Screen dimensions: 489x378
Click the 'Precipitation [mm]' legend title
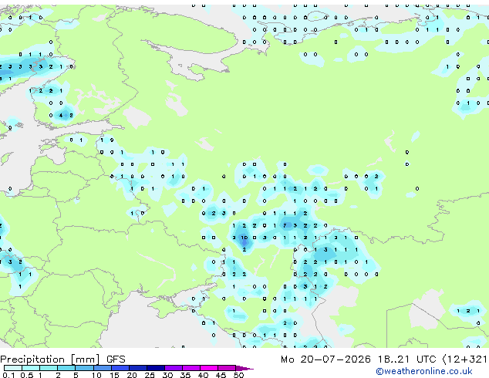[50, 359]
